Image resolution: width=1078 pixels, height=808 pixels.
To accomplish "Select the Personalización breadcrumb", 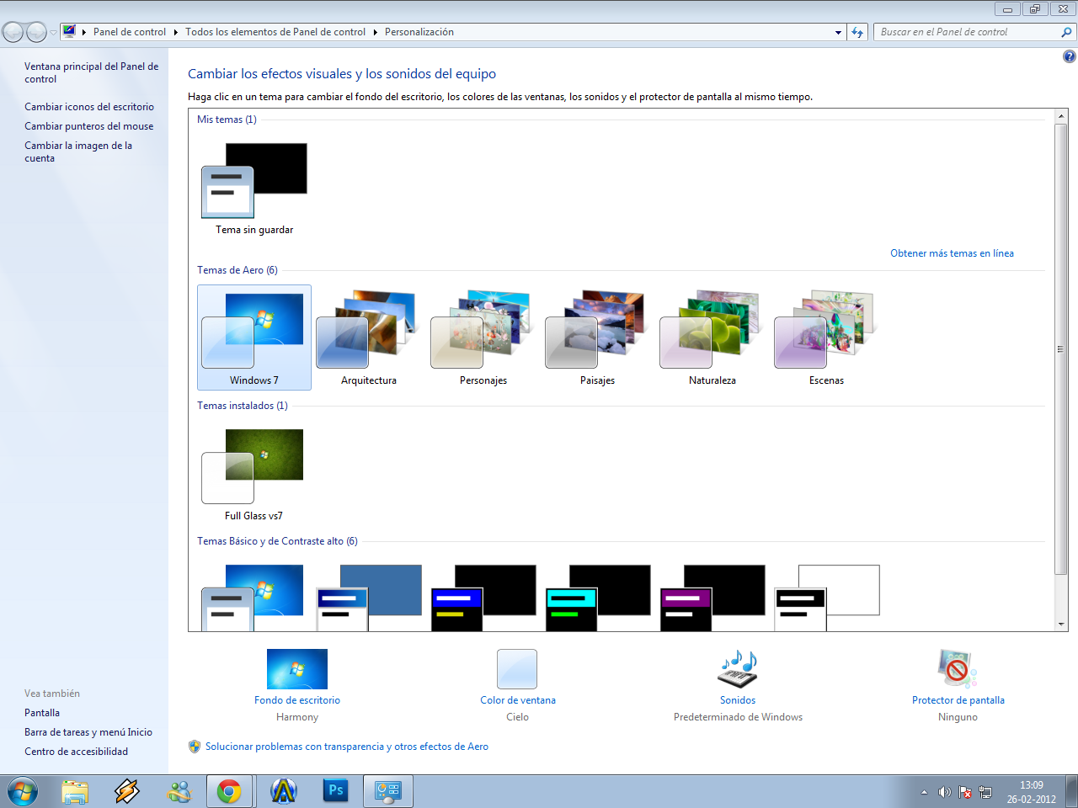I will pos(419,32).
